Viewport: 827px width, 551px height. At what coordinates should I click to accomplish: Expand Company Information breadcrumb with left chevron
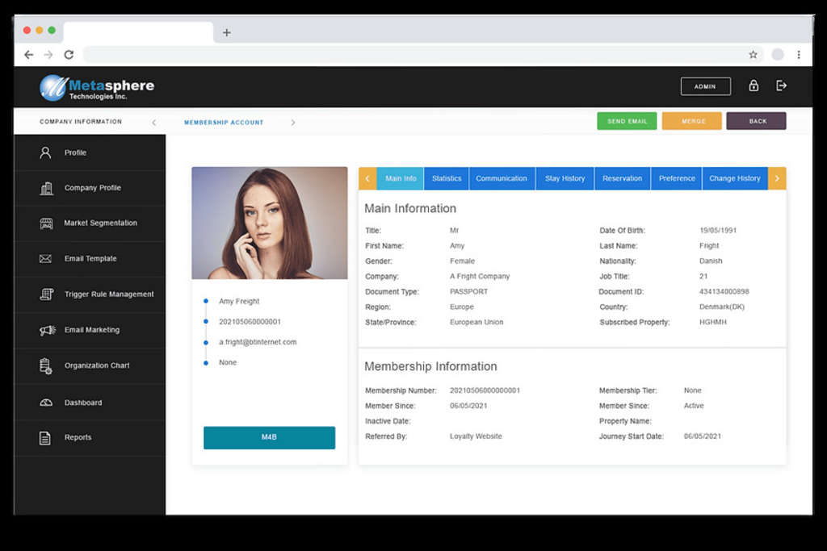(153, 121)
